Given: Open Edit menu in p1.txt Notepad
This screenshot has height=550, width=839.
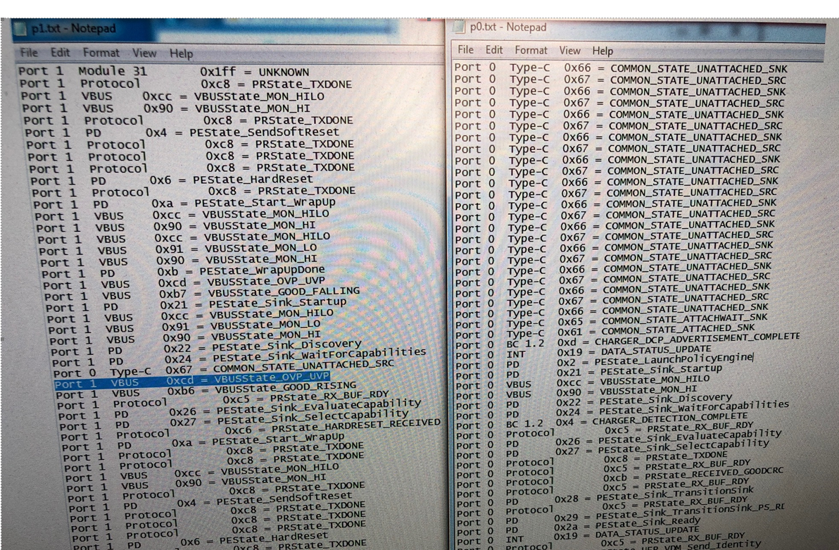Looking at the screenshot, I should click(60, 53).
